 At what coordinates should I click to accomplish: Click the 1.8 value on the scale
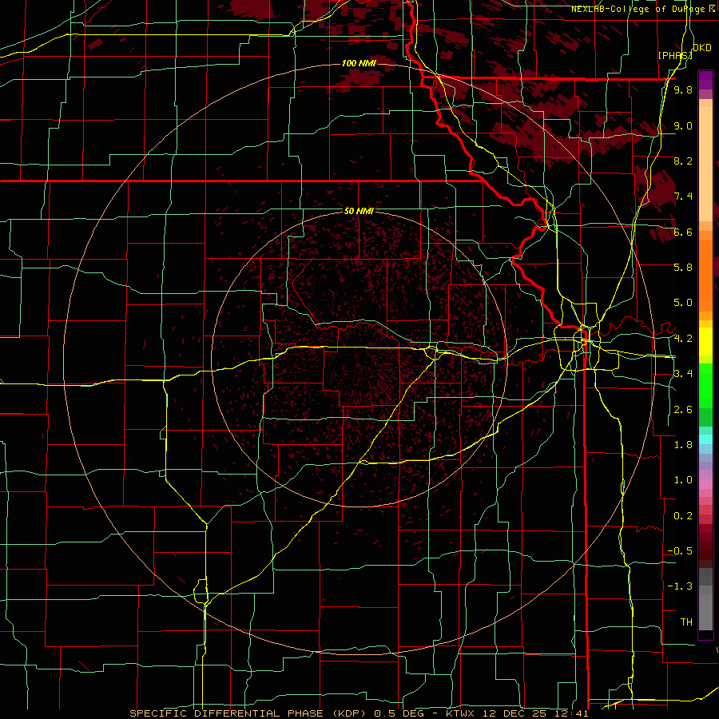coord(683,445)
